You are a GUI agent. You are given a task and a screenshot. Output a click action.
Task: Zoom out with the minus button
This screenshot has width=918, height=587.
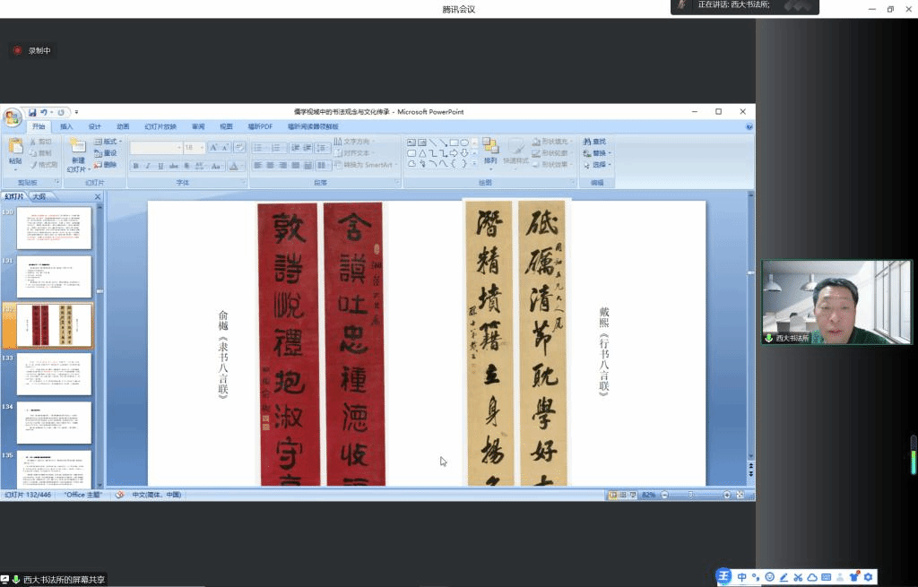click(664, 495)
